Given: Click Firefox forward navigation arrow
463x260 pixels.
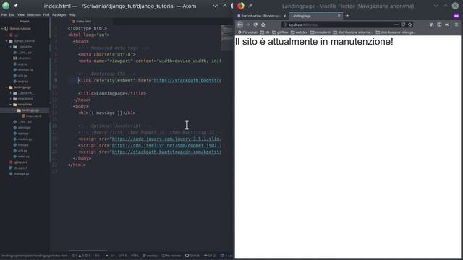Looking at the screenshot, I should coord(247,25).
